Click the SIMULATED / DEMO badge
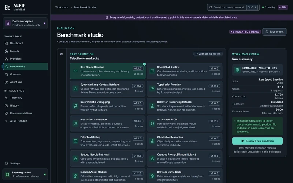The width and height of the screenshot is (293, 183). (245, 32)
